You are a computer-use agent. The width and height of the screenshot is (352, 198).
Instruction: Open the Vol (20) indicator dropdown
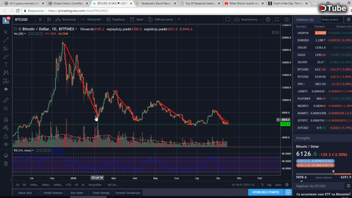click(25, 34)
